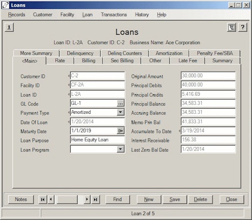Viewport: 252px width, 220px height.
Task: Select the Delinquency tab
Action: tap(80, 53)
